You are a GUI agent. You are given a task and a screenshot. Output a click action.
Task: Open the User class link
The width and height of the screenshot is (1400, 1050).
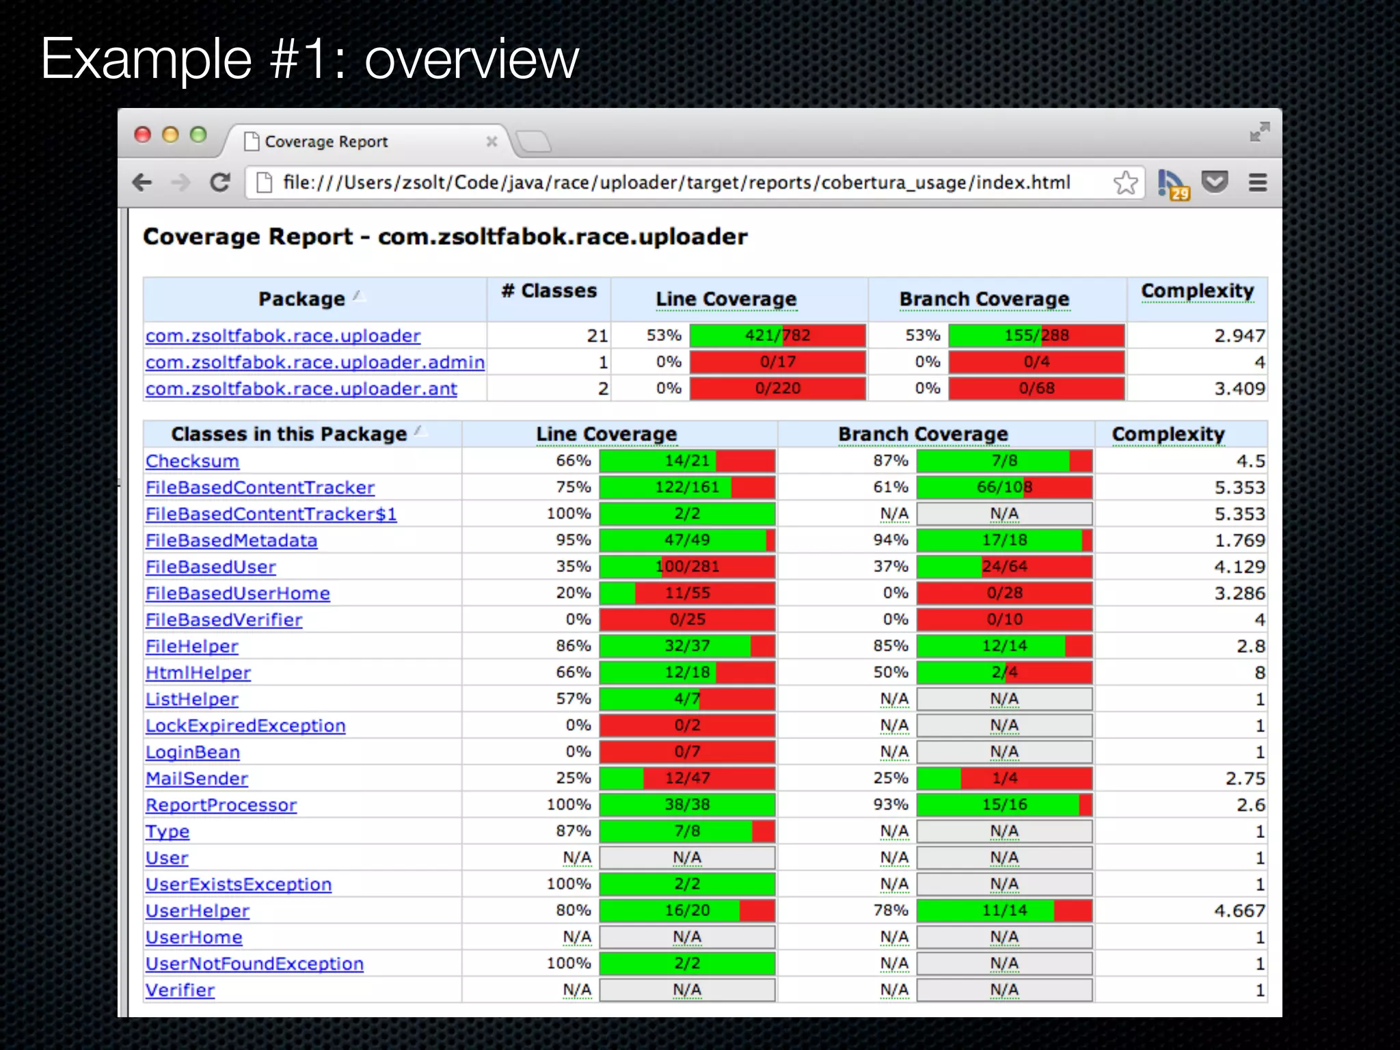(167, 857)
